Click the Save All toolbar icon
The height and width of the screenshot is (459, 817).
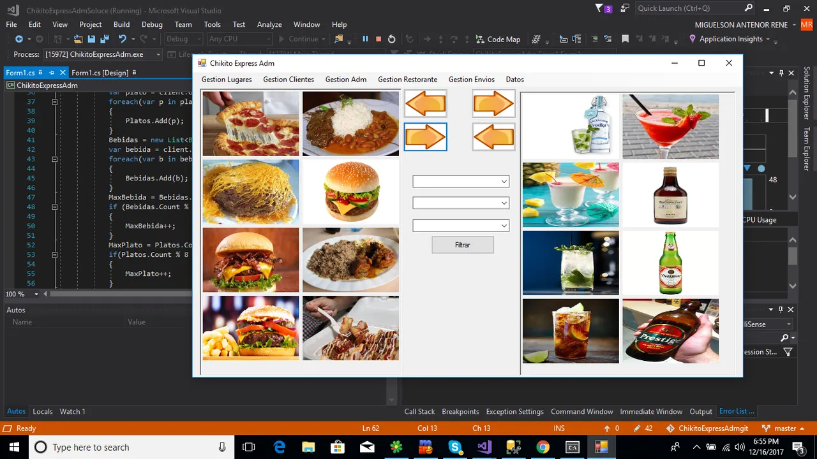click(x=103, y=39)
